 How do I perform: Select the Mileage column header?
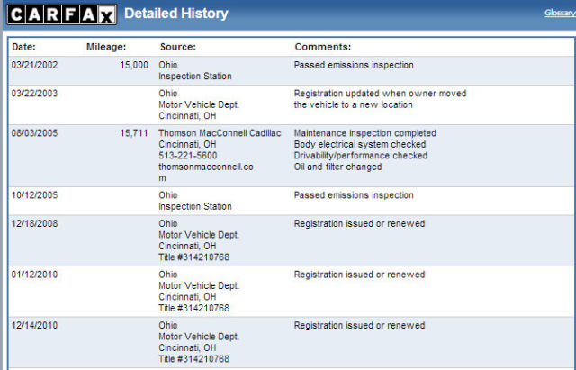pos(106,47)
